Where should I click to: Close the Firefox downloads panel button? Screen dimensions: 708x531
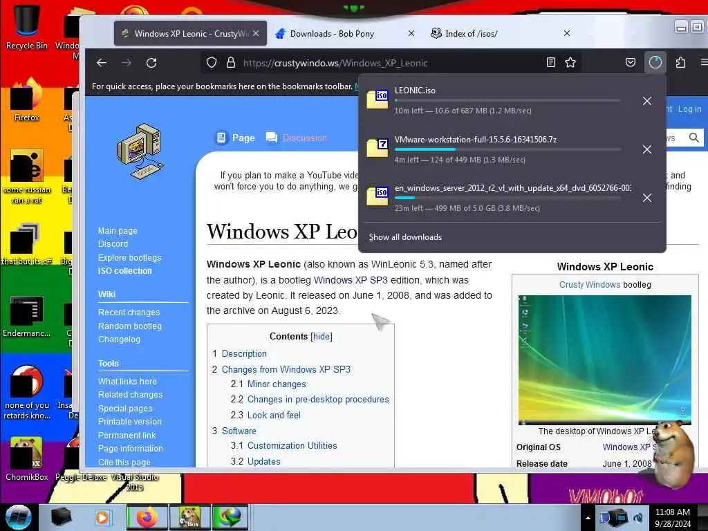tap(655, 62)
